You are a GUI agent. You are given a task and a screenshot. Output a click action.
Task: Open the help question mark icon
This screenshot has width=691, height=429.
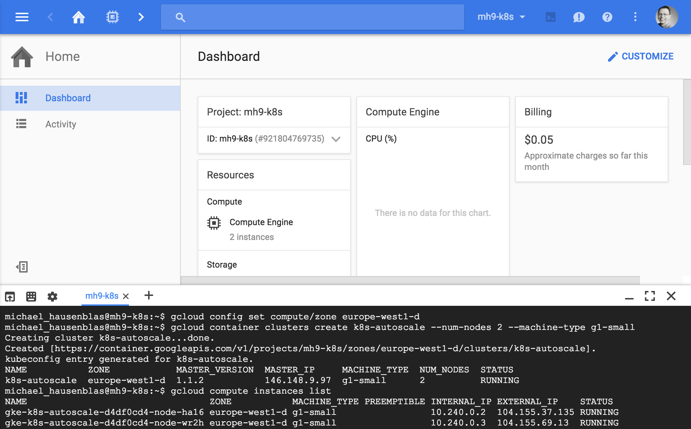pyautogui.click(x=607, y=17)
